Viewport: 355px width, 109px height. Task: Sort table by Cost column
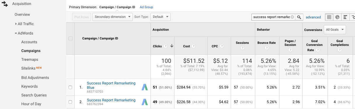187,46
